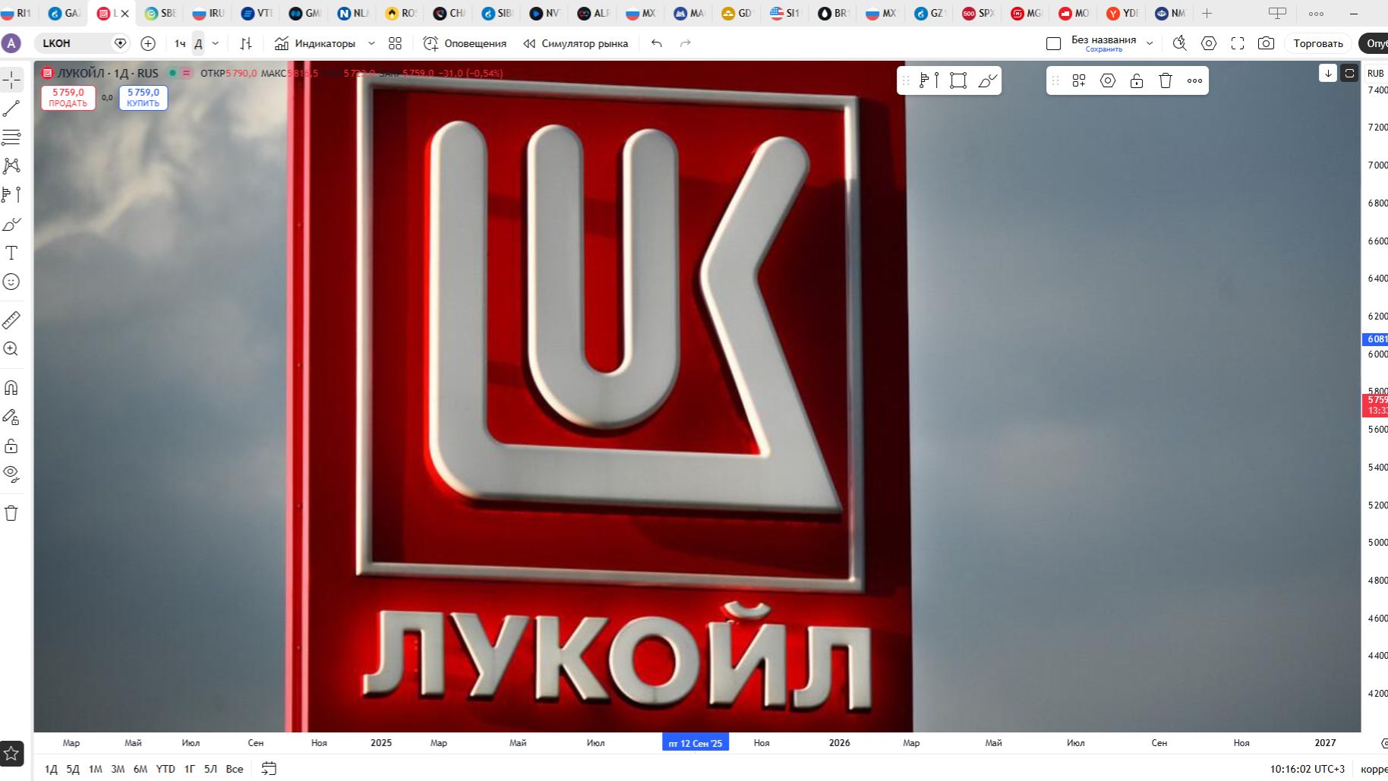Take a chart snapshot with the camera icon
The width and height of the screenshot is (1388, 781).
(1266, 43)
